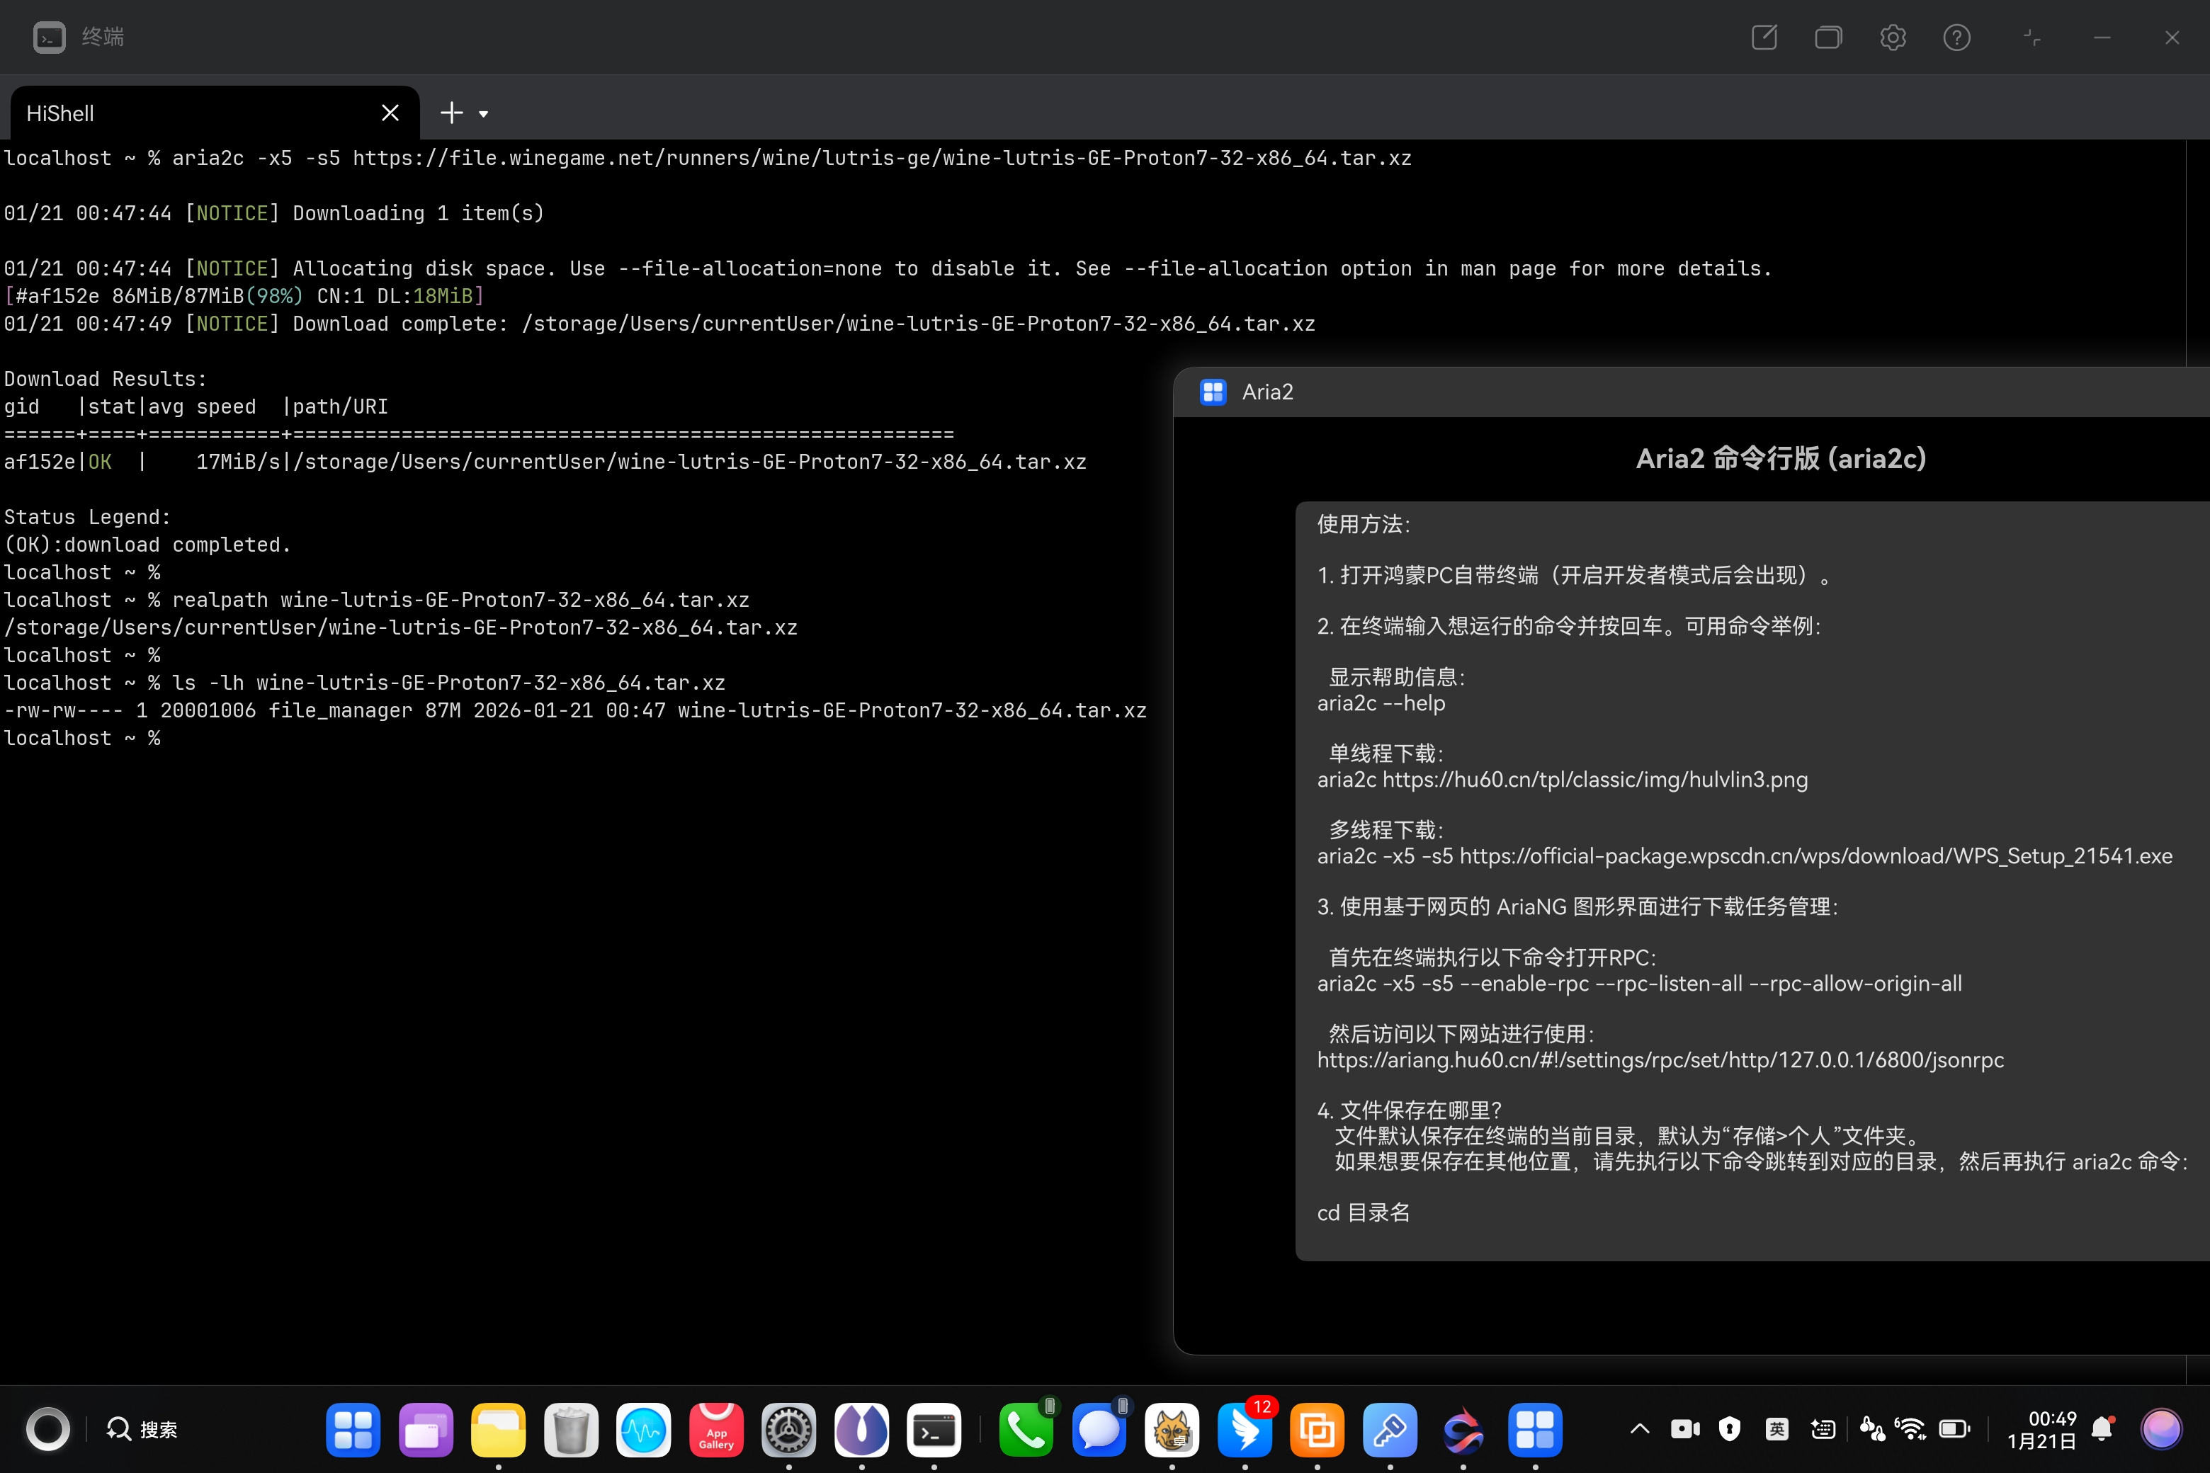Open the dock search box
Viewport: 2210px width, 1473px height.
coord(142,1429)
